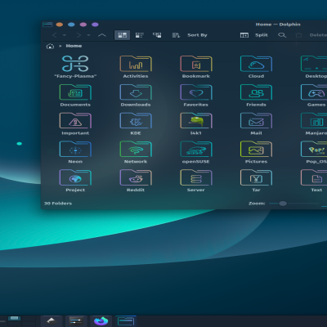Open the Activities folder
Screen dimensions: 327x327
[x=136, y=67]
